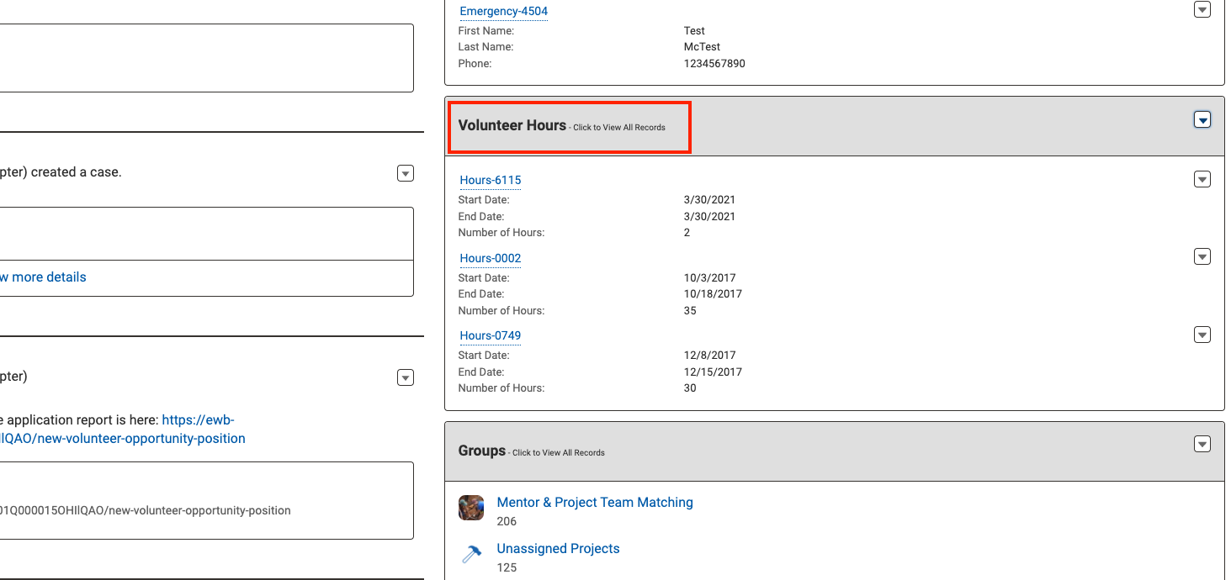The image size is (1231, 580).
Task: Open the Volunteer Hours section dropdown menu
Action: click(1202, 120)
